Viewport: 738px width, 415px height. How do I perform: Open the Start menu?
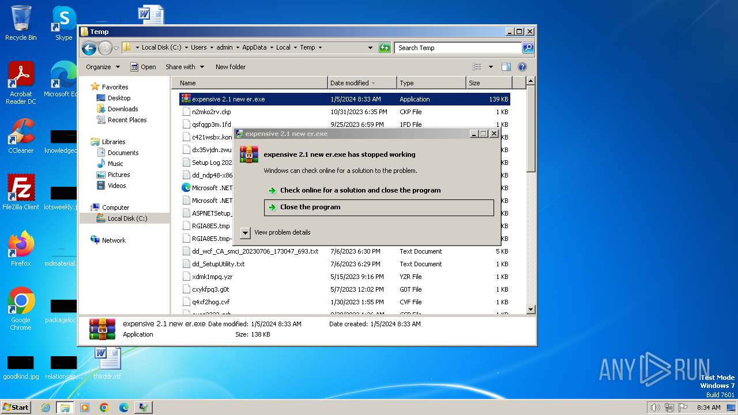click(16, 407)
